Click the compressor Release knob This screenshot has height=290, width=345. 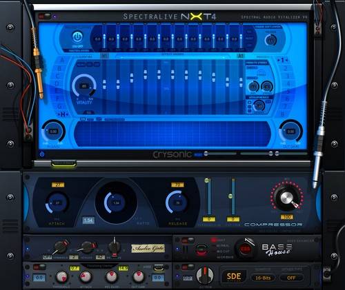[x=177, y=203]
